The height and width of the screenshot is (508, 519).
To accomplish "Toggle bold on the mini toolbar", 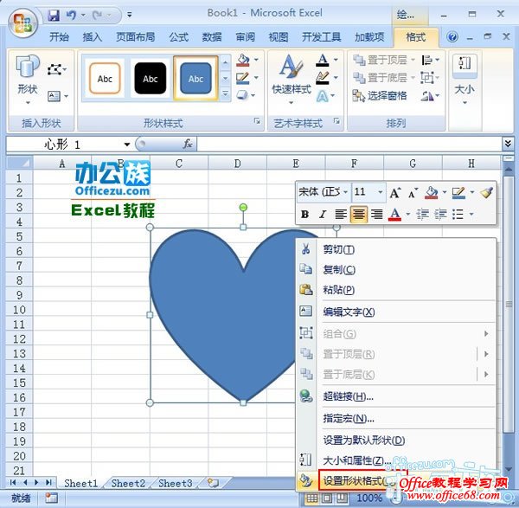I will point(304,215).
